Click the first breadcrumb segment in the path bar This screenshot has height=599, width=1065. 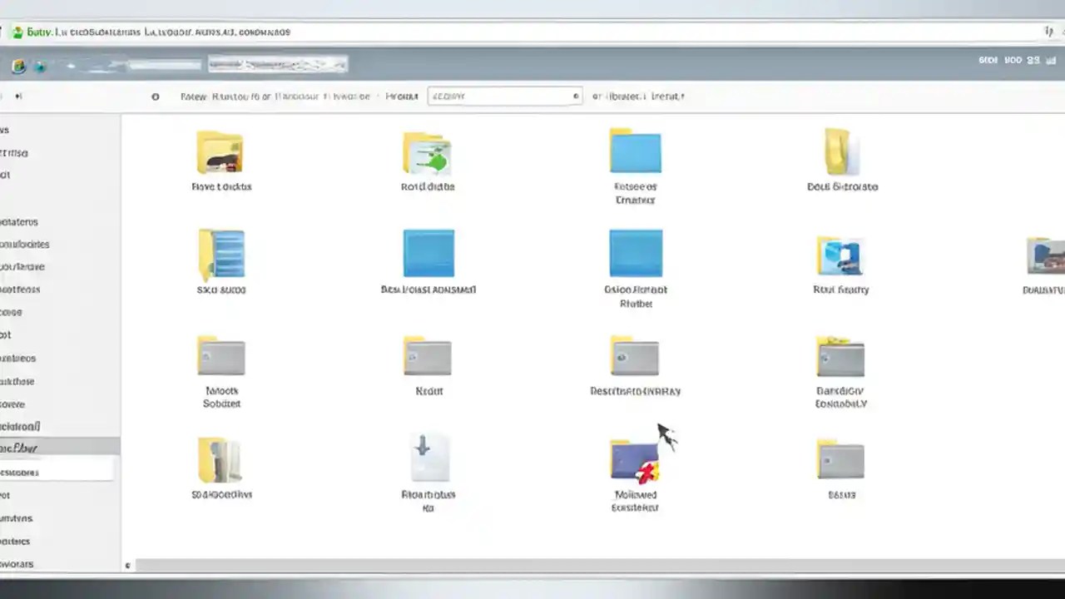(x=193, y=96)
